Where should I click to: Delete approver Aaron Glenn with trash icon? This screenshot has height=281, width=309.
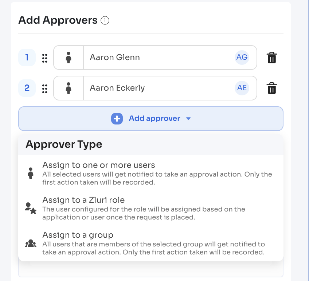pyautogui.click(x=272, y=58)
